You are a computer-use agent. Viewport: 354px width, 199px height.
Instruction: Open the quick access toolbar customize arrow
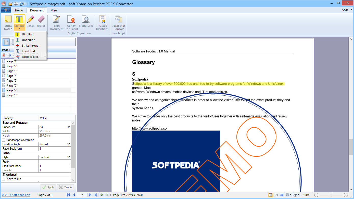point(26,4)
